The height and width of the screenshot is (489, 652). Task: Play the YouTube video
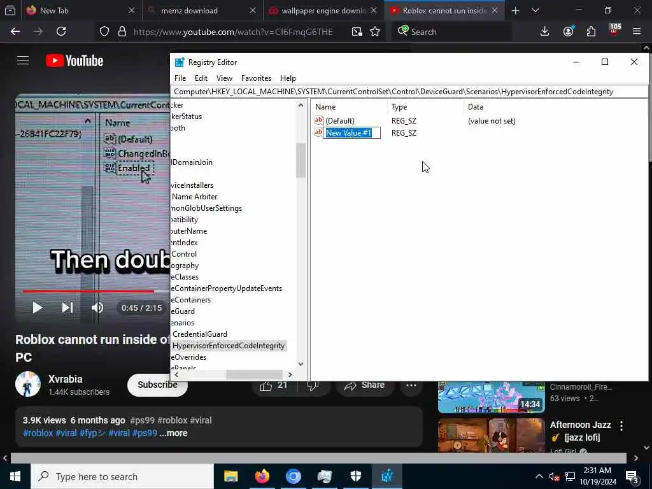[x=37, y=308]
